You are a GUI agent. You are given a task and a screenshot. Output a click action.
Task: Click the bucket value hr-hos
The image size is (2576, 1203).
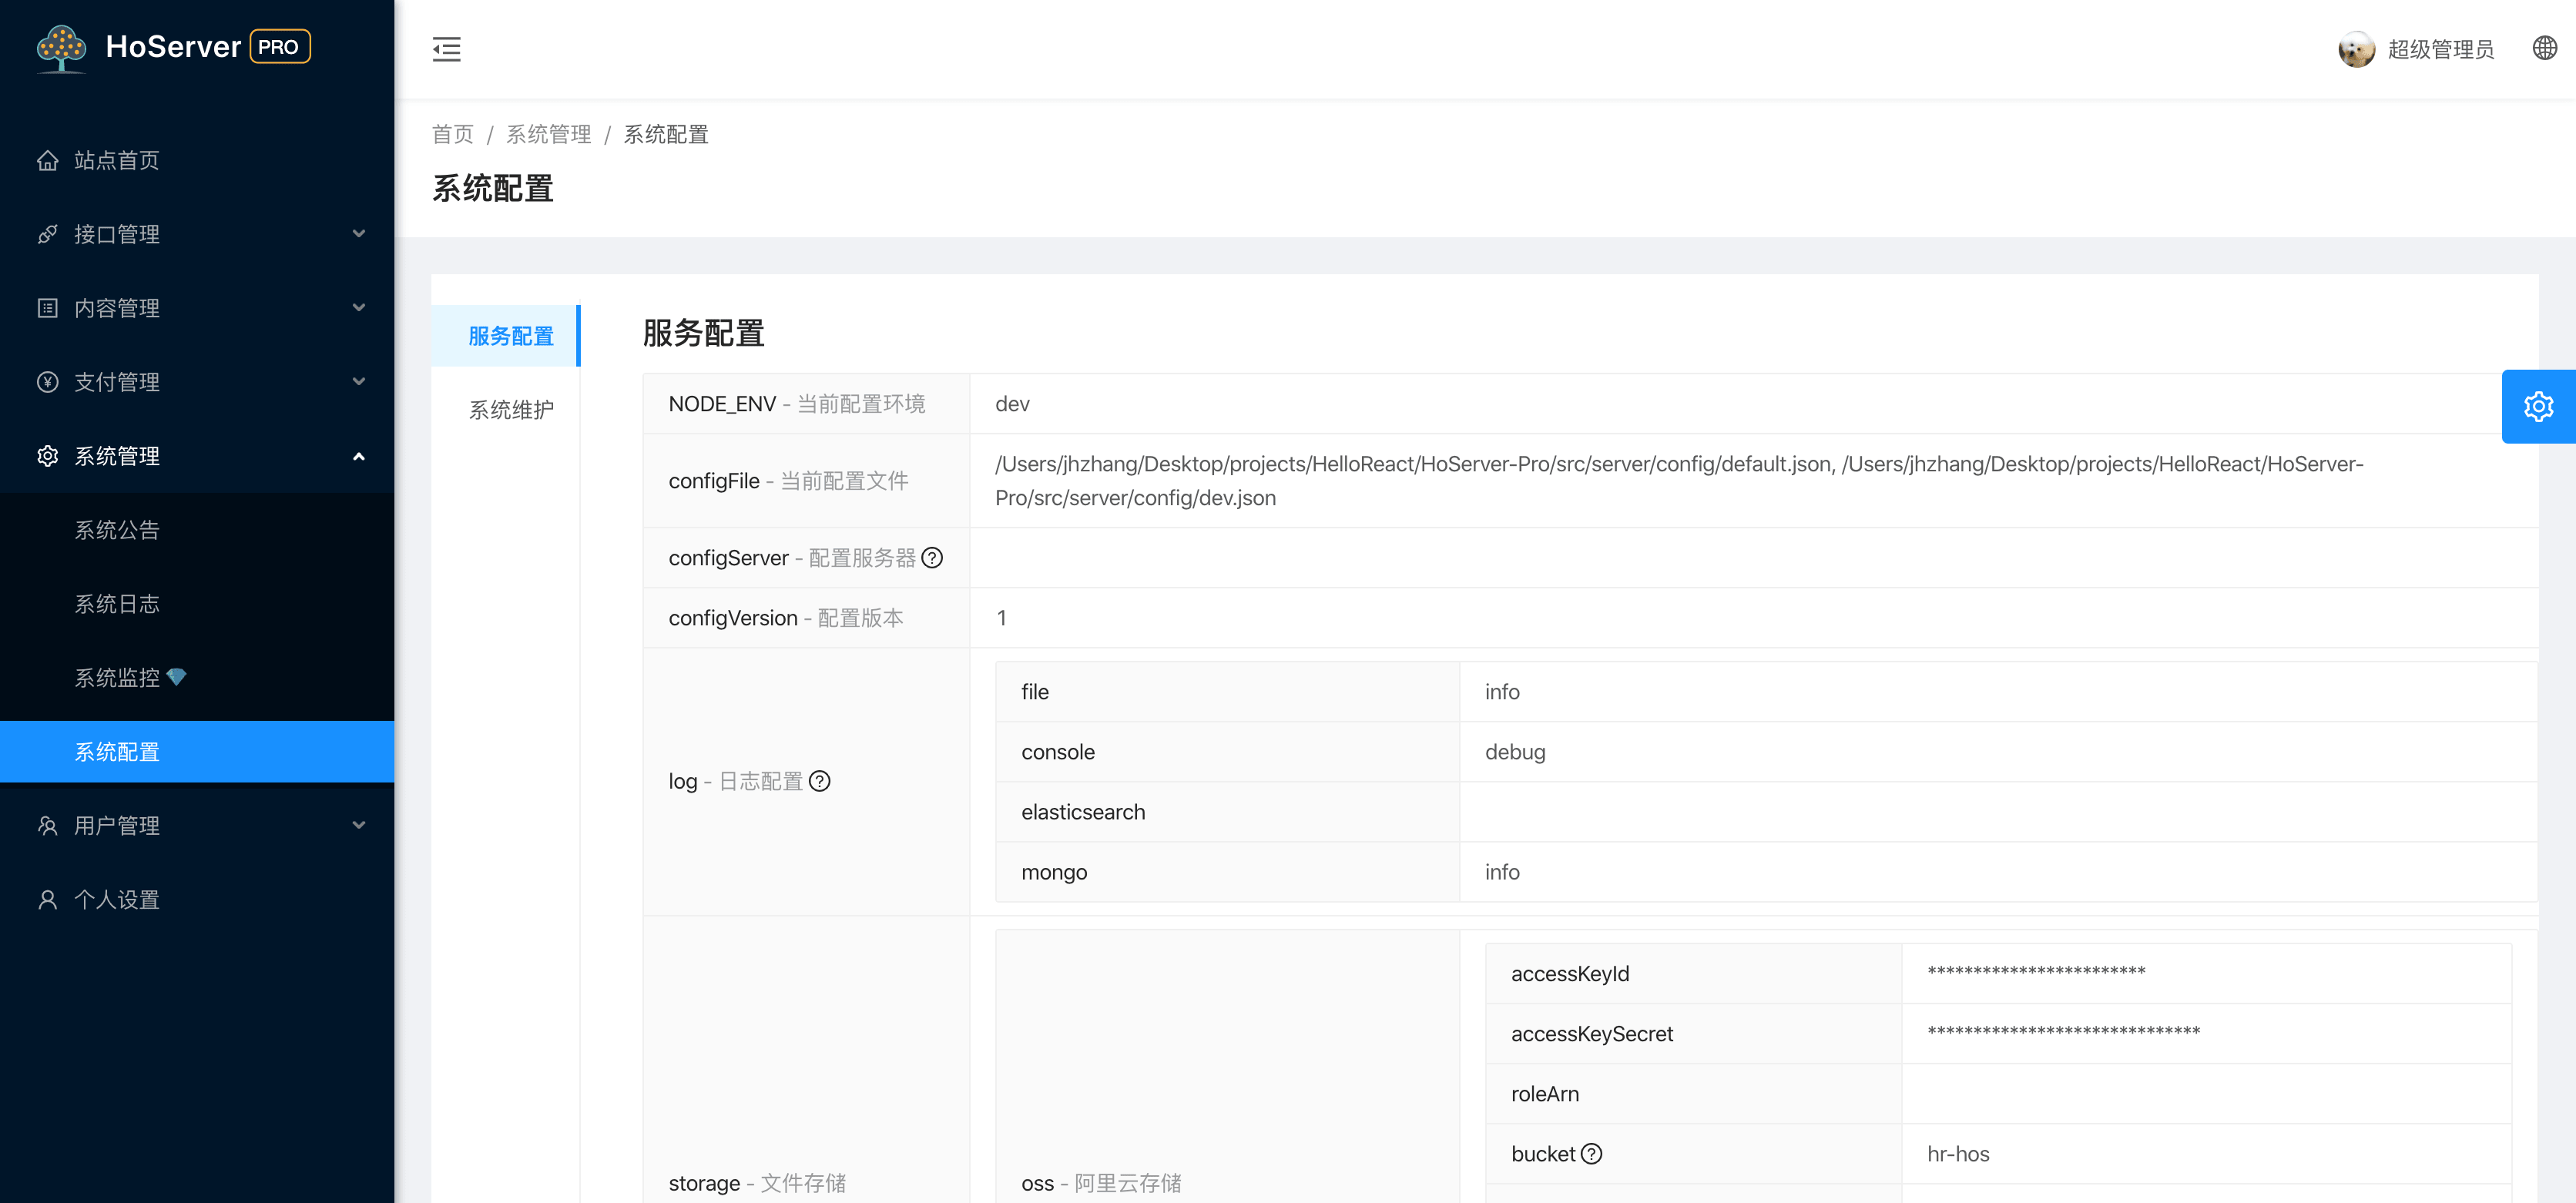1958,1154
